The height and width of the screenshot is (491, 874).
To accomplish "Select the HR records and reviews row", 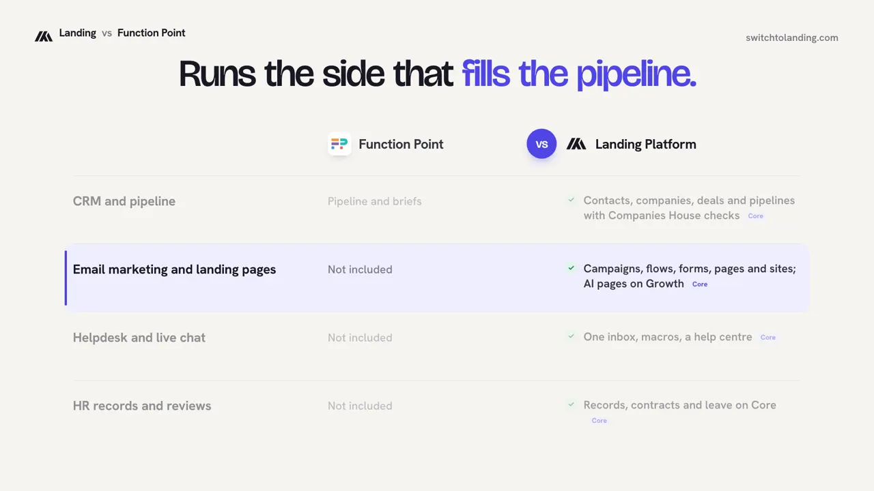I will point(437,413).
